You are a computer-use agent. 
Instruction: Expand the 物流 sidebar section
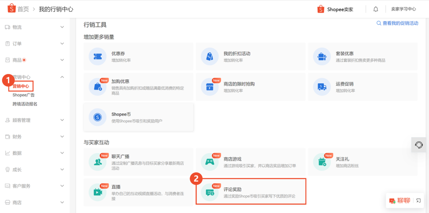(x=62, y=27)
